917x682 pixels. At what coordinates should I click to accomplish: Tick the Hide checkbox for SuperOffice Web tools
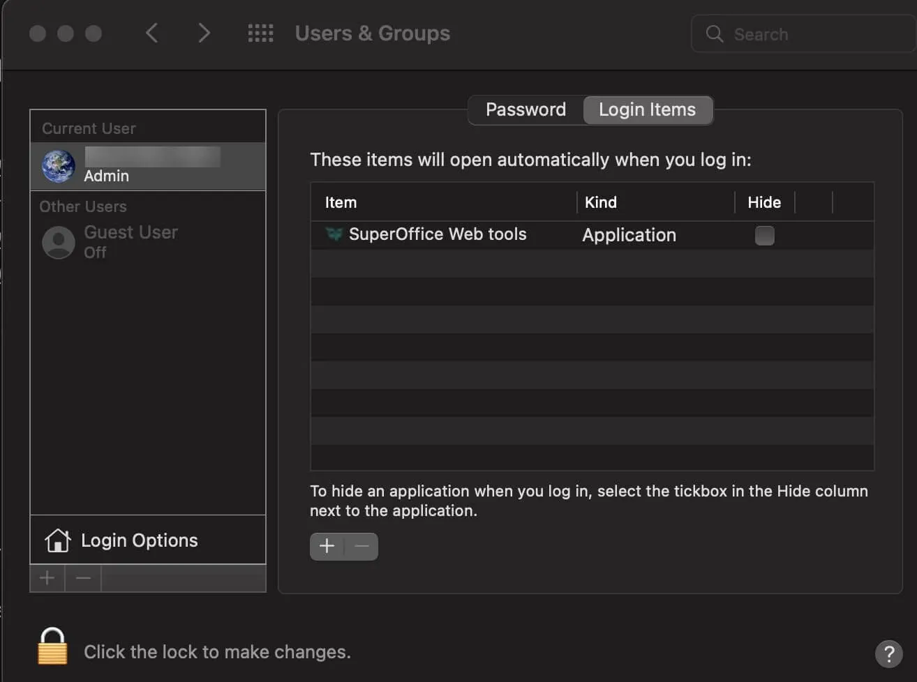pos(764,236)
